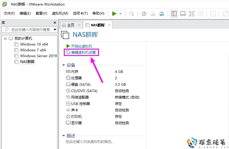Collapse the 我的计算机 tree node
This screenshot has height=149, width=229.
6,39
